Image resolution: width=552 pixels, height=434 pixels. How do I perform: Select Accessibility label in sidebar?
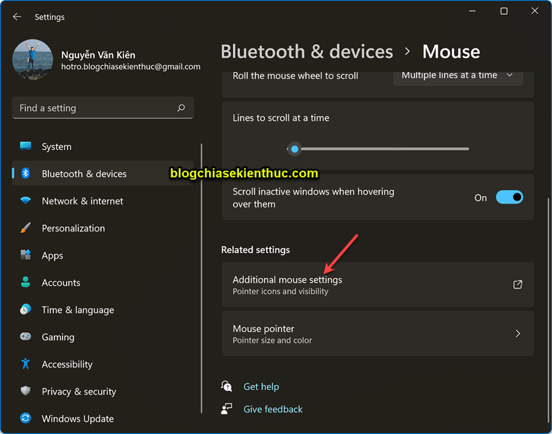pyautogui.click(x=67, y=364)
